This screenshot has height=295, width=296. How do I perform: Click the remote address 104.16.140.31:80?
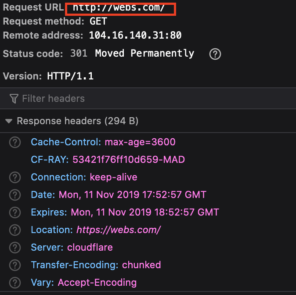tap(135, 36)
